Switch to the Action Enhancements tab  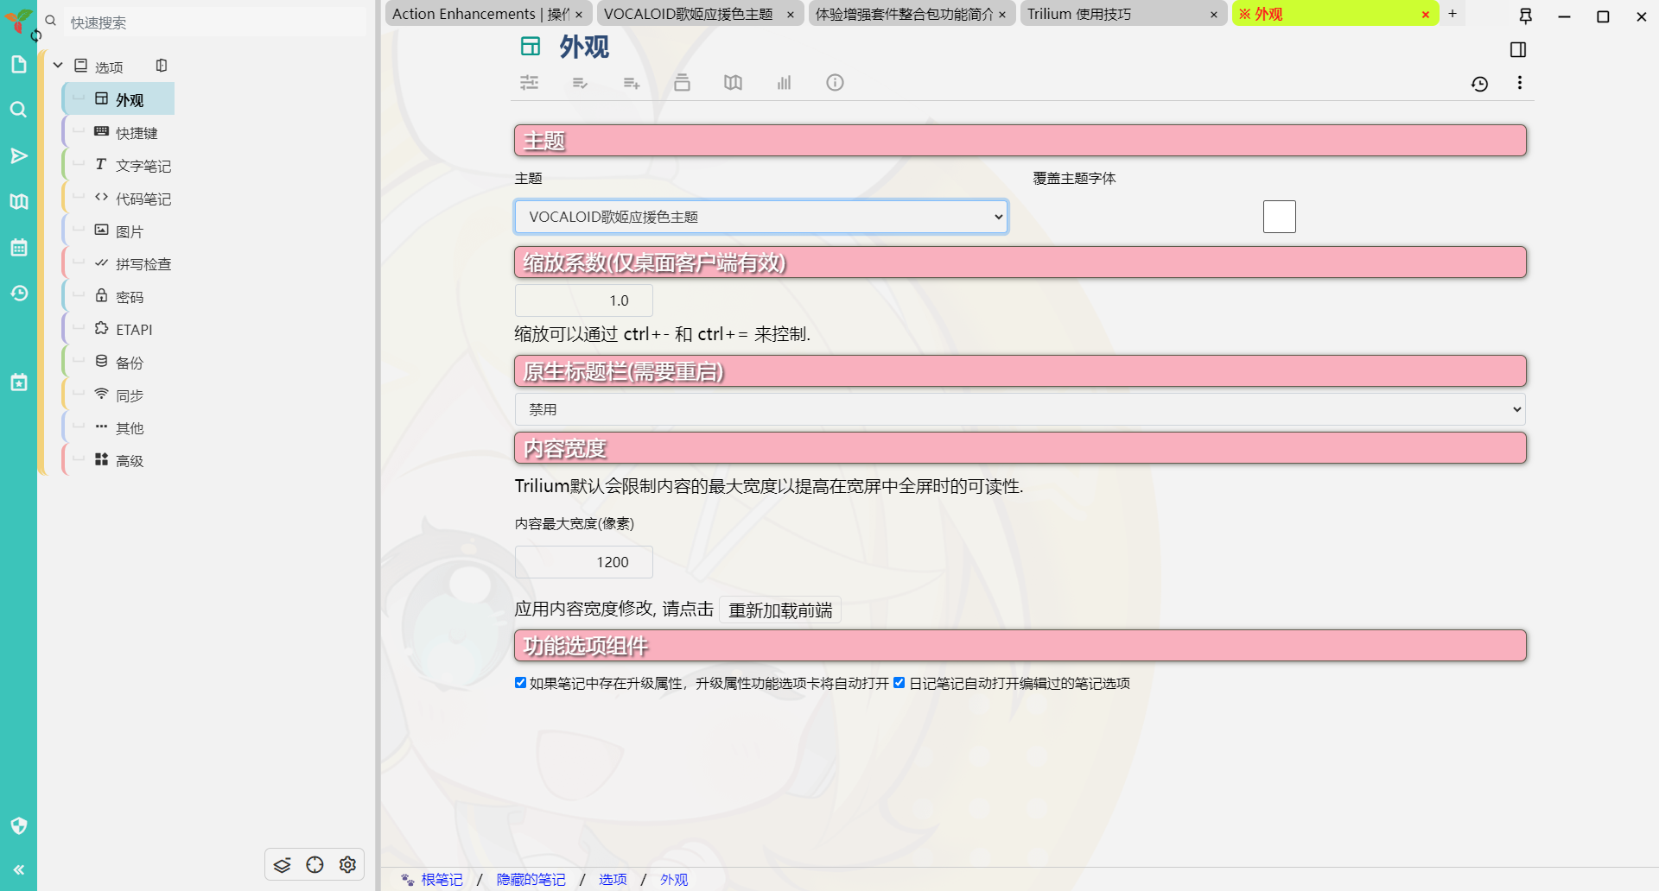[x=480, y=14]
